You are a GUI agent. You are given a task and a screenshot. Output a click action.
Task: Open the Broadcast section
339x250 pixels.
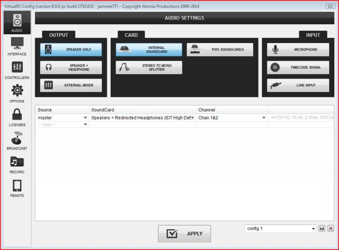[17, 141]
